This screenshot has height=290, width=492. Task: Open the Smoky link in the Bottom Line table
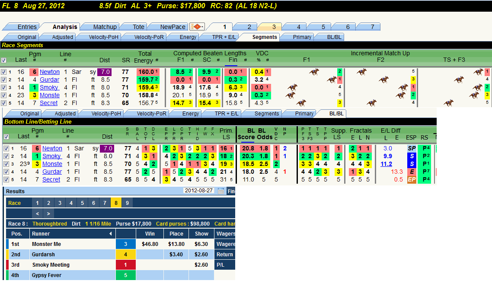(x=52, y=156)
